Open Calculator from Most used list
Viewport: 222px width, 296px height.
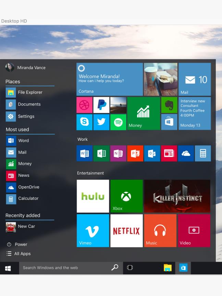pyautogui.click(x=22, y=199)
